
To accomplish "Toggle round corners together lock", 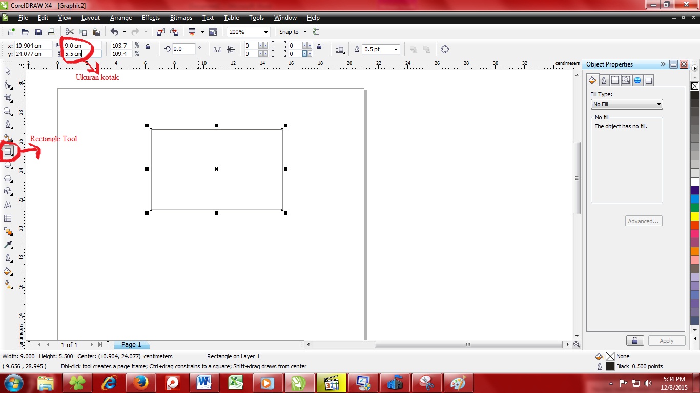I will pyautogui.click(x=319, y=47).
